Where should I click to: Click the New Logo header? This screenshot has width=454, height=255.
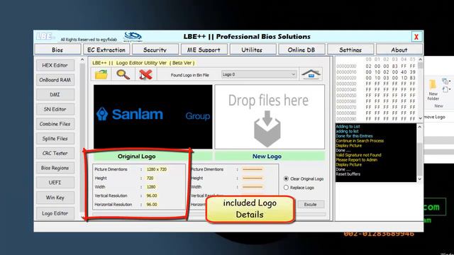pyautogui.click(x=267, y=157)
